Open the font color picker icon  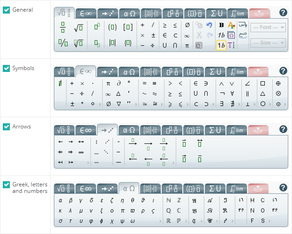[x=231, y=25]
